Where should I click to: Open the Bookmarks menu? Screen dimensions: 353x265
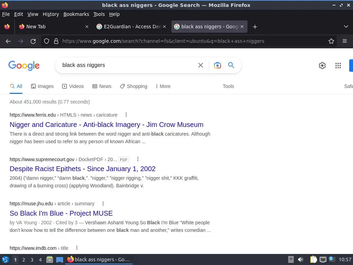(76, 14)
